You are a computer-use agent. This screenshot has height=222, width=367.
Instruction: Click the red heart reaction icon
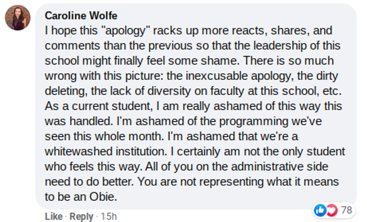pyautogui.click(x=331, y=210)
